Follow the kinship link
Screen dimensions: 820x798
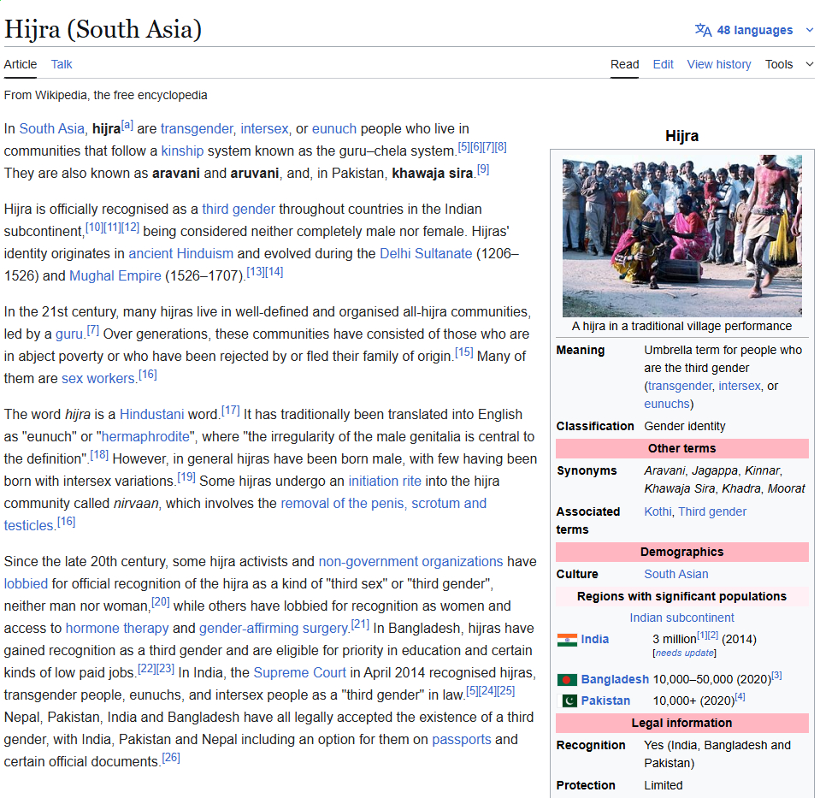point(182,151)
